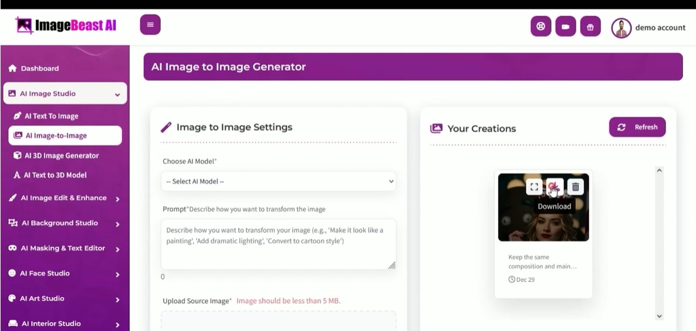Click the 'Dec 29' date text
This screenshot has width=696, height=331.
526,279
